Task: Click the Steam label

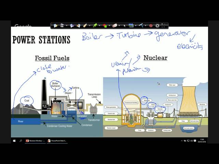Action: (x=68, y=93)
